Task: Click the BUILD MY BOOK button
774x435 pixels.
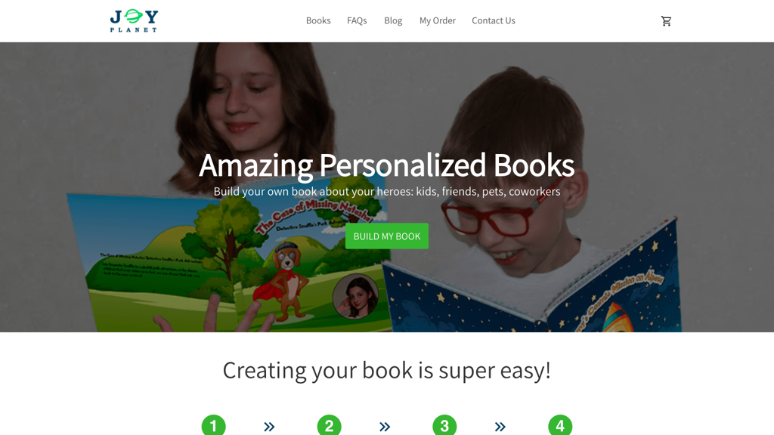Action: pos(387,236)
